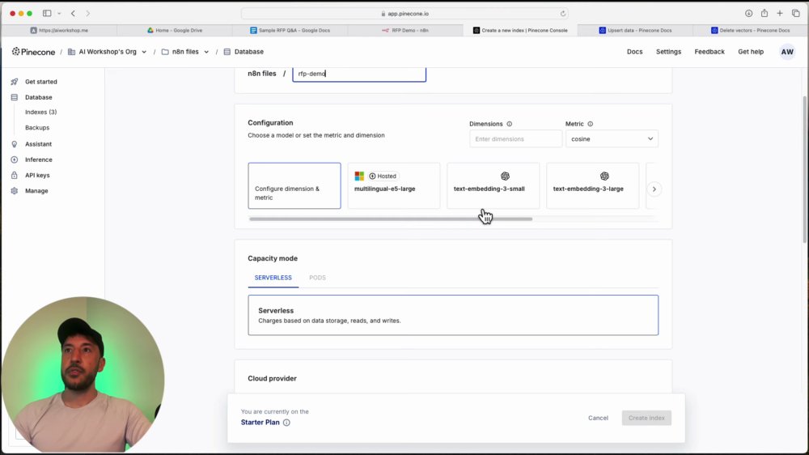809x455 pixels.
Task: Click the Database breadcrumb
Action: (248, 52)
